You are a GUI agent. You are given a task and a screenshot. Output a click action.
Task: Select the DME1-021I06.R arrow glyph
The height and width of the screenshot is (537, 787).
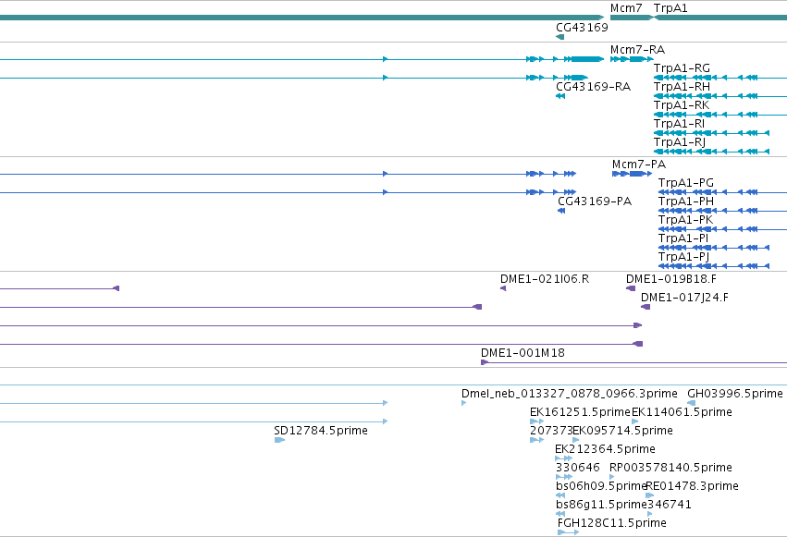tap(503, 288)
